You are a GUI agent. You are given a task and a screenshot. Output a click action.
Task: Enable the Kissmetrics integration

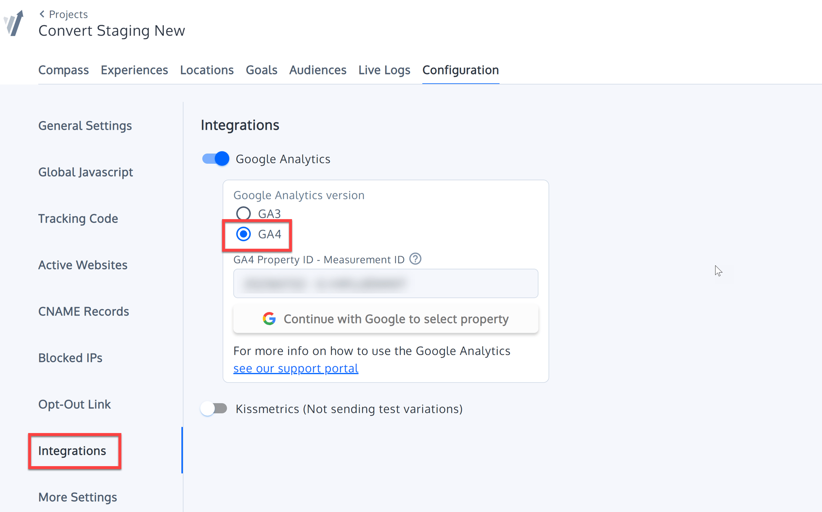click(x=214, y=408)
